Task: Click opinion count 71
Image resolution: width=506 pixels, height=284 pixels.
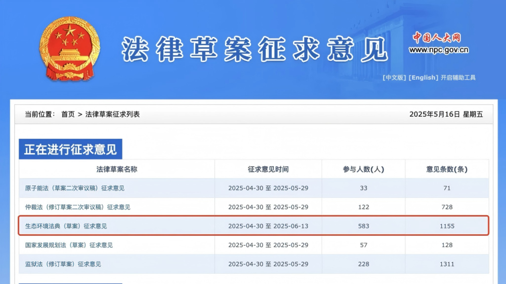Action: (x=447, y=188)
